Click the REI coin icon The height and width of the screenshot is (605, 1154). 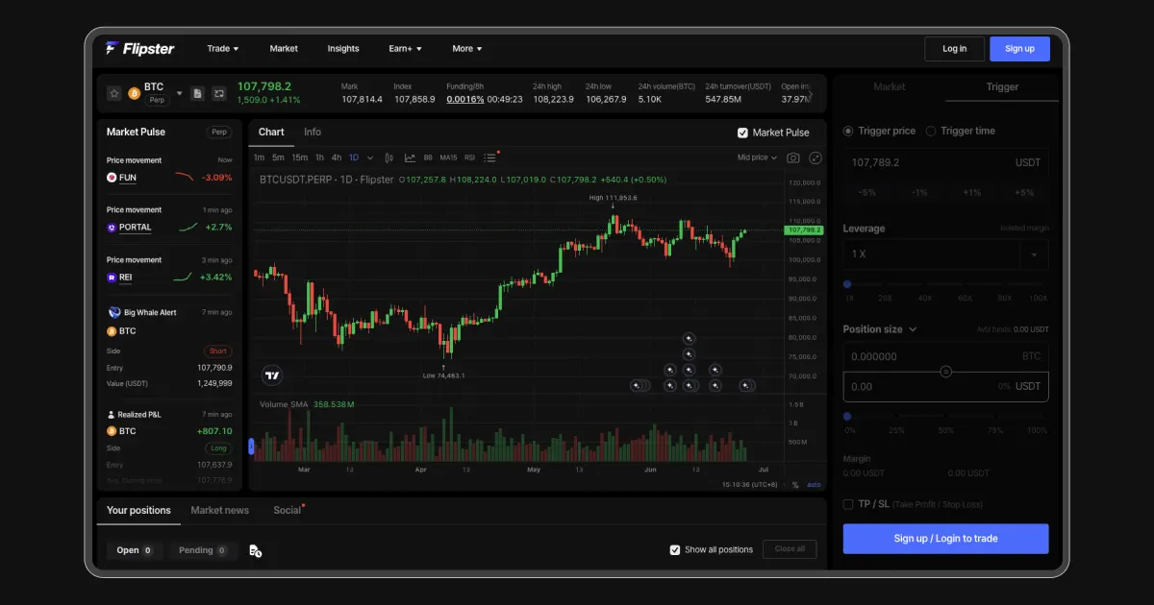point(112,278)
